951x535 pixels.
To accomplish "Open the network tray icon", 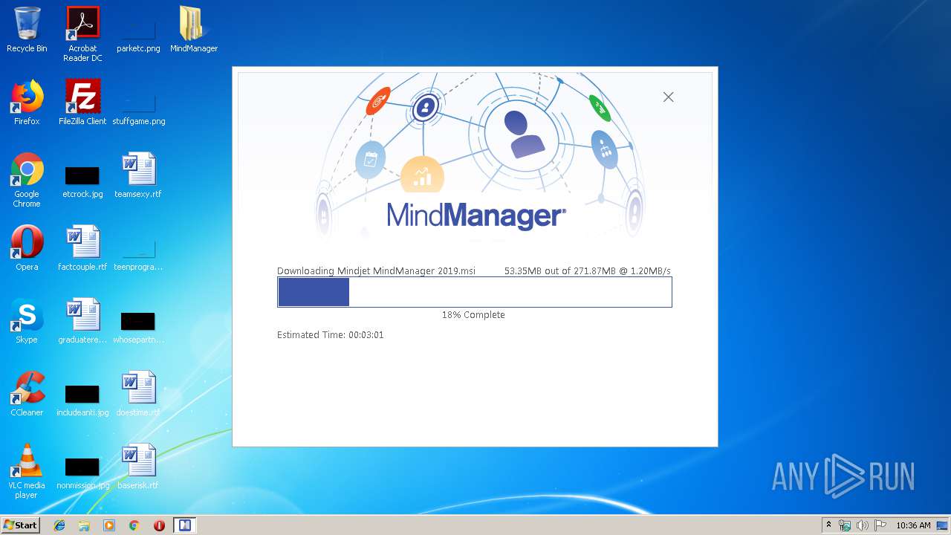I will [845, 525].
